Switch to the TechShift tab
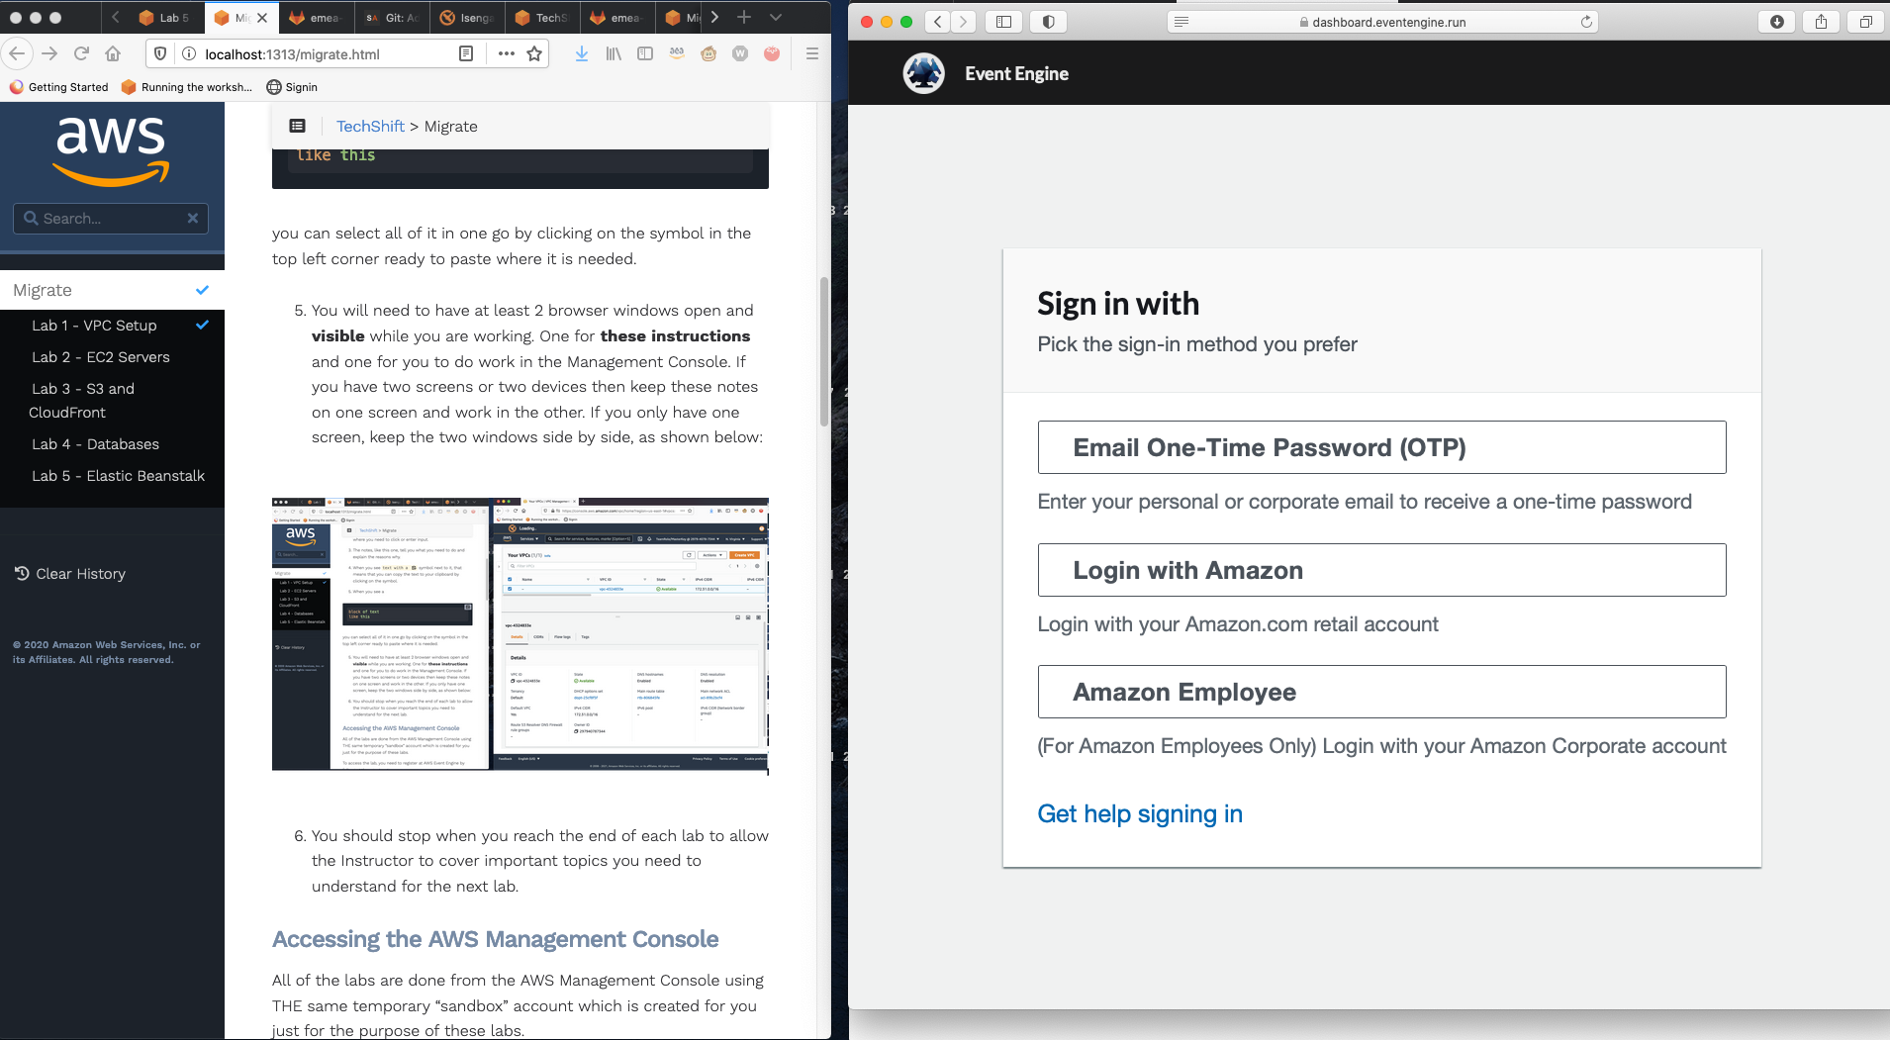Screen dimensions: 1890x1040 pos(542,18)
